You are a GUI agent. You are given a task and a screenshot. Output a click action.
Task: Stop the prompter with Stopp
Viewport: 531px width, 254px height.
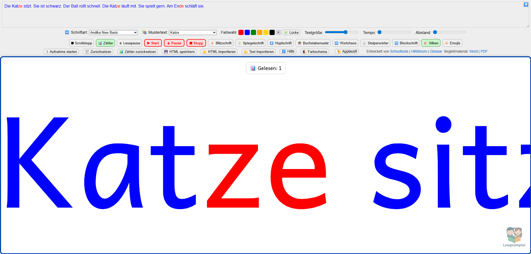[196, 43]
